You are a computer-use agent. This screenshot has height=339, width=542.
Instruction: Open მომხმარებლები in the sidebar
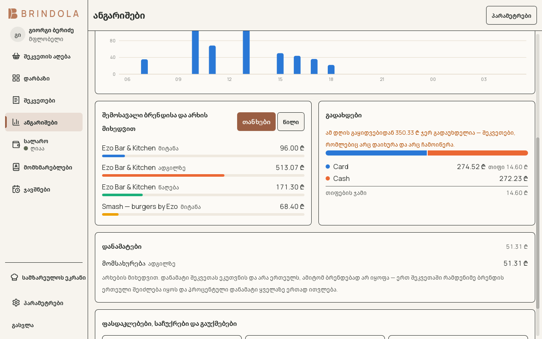click(x=44, y=167)
